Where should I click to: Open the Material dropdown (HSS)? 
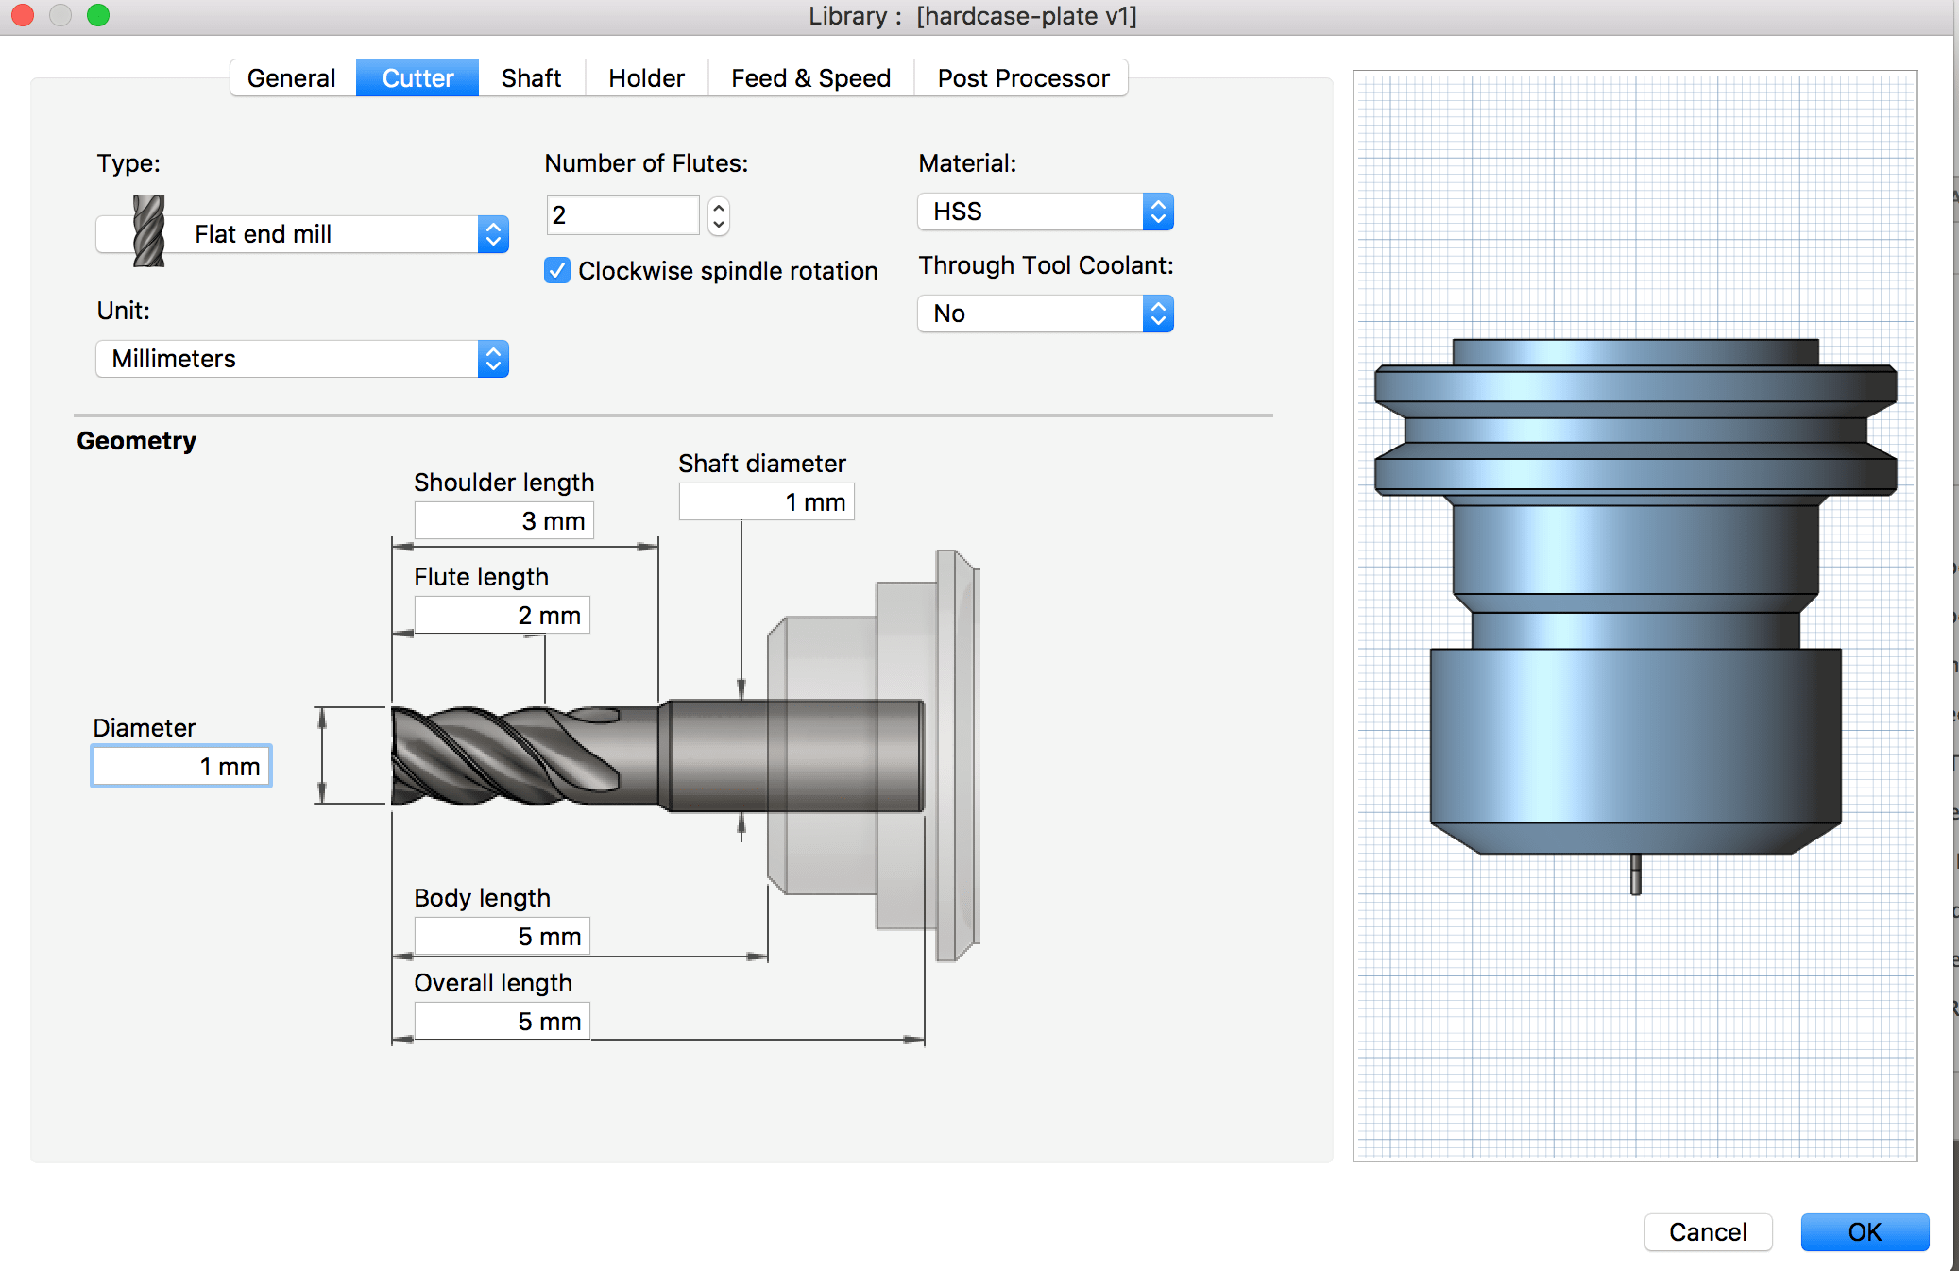[1046, 212]
